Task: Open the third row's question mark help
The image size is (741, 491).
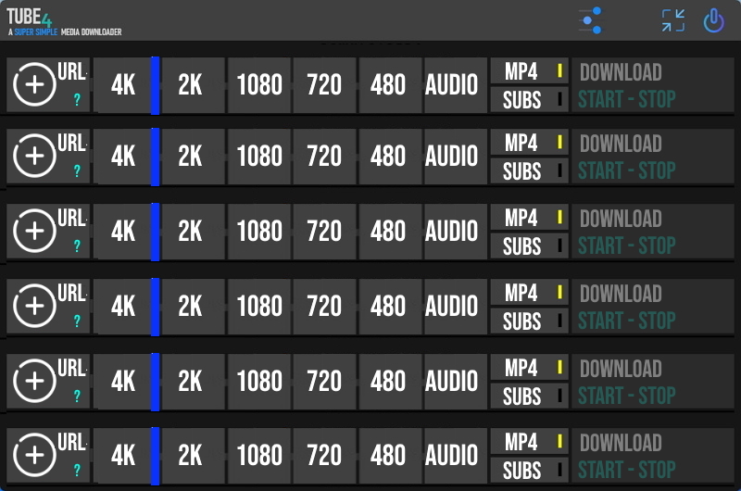Action: click(77, 245)
